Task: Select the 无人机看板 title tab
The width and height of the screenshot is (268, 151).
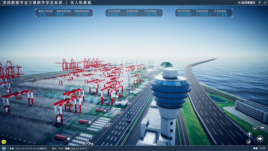Action: click(81, 2)
